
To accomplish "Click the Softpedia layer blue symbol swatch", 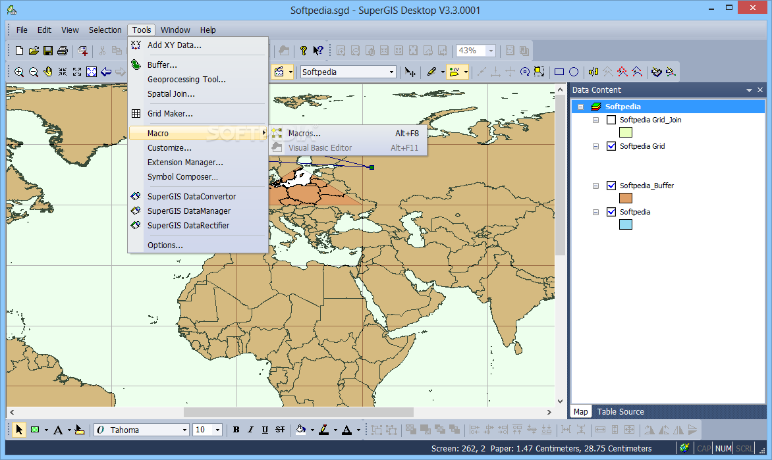I will click(x=625, y=225).
